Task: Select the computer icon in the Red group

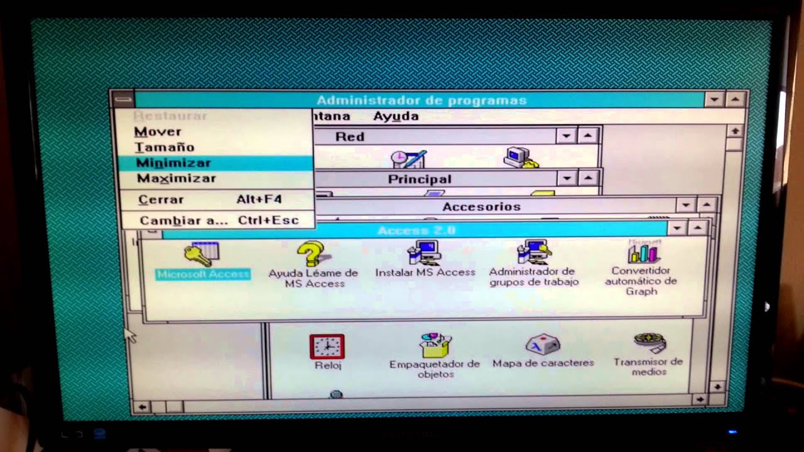Action: click(x=521, y=158)
